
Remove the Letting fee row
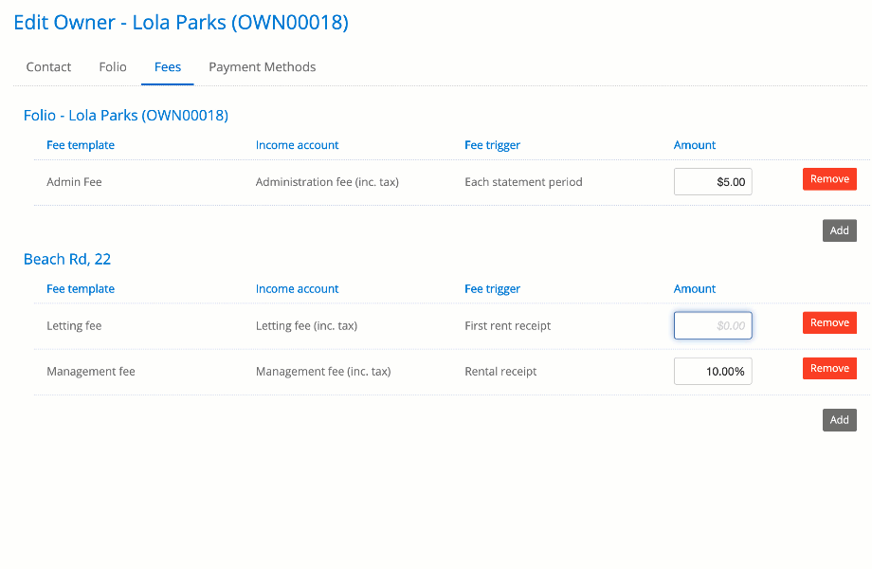point(829,323)
